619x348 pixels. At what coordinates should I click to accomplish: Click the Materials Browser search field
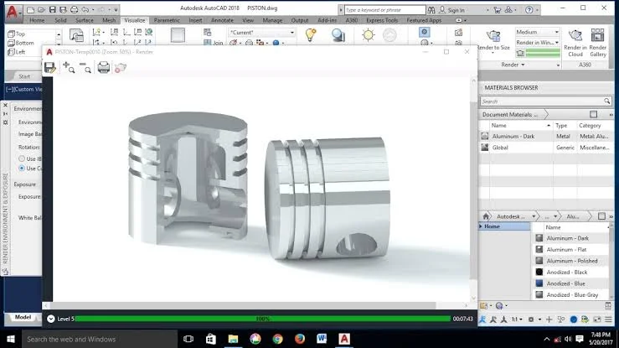[x=546, y=101]
